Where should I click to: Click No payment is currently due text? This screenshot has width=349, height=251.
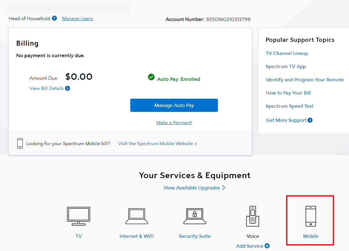click(x=50, y=56)
